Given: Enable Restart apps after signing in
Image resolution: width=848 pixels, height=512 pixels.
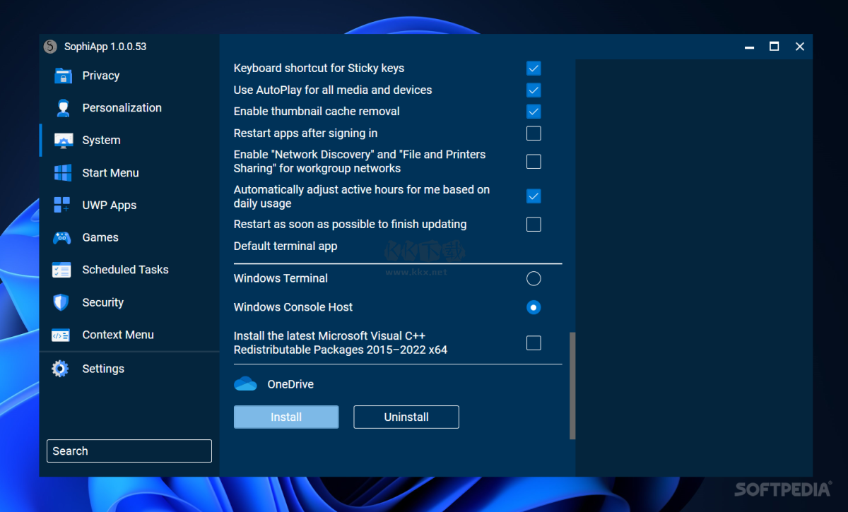Looking at the screenshot, I should coord(534,133).
